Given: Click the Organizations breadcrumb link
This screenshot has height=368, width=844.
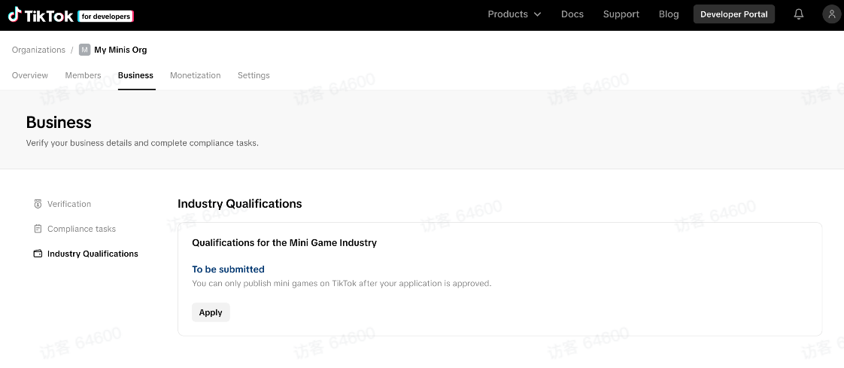Looking at the screenshot, I should click(x=38, y=50).
